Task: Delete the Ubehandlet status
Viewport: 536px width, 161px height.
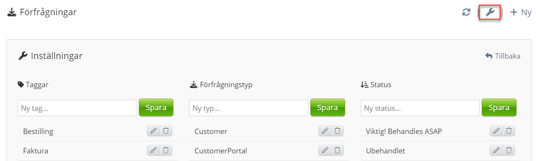Action: pyautogui.click(x=509, y=150)
